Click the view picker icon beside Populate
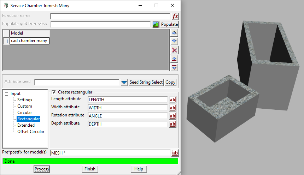This screenshot has height=175, width=304. pyautogui.click(x=156, y=24)
